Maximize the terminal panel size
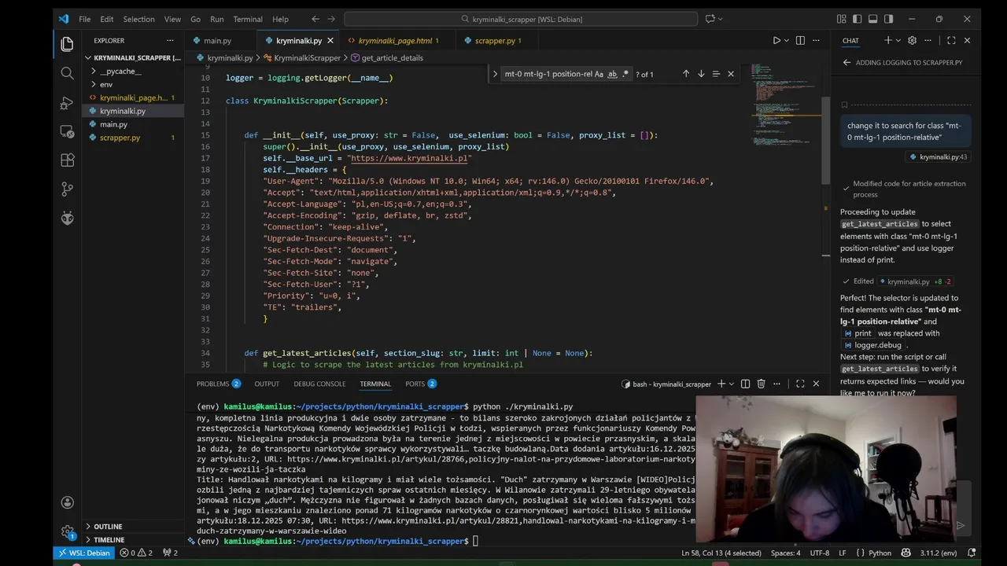 800,384
